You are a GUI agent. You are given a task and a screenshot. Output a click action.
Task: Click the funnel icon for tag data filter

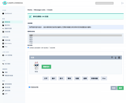click(x=3, y=76)
